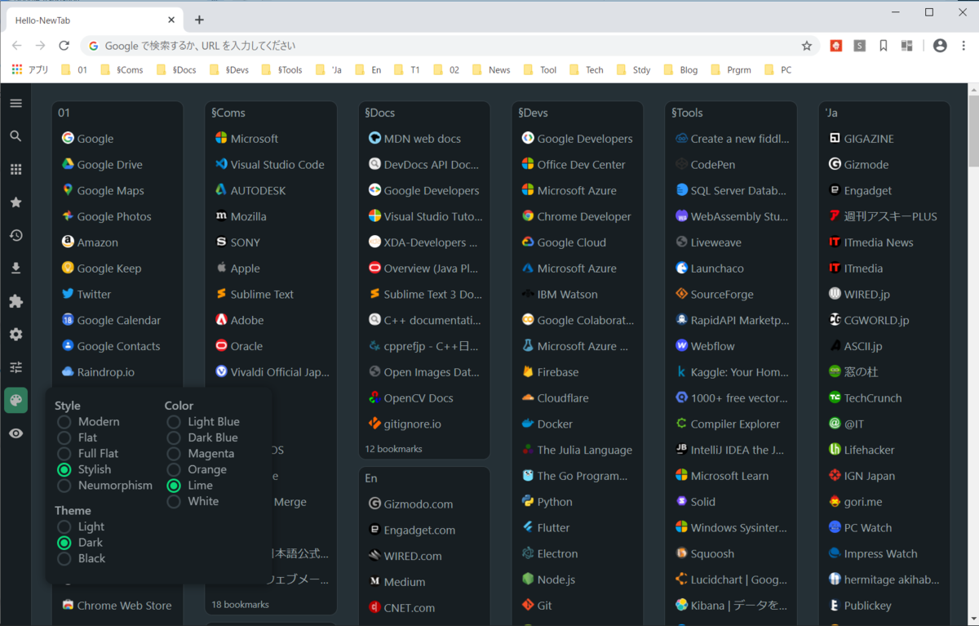The width and height of the screenshot is (979, 626).
Task: Select the Stylish style radio button
Action: point(64,469)
